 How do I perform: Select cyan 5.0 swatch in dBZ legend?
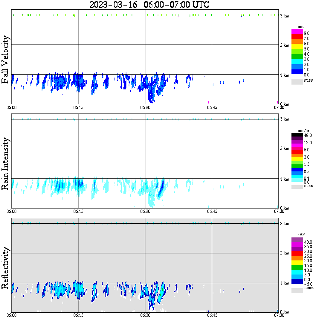297,272
